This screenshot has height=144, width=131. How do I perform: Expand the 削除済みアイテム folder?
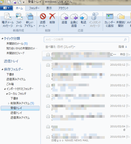9,103
